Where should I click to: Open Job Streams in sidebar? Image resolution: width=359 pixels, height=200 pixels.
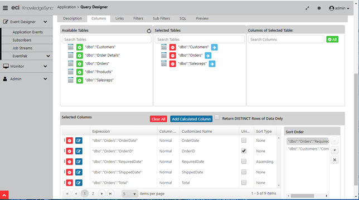pos(22,48)
